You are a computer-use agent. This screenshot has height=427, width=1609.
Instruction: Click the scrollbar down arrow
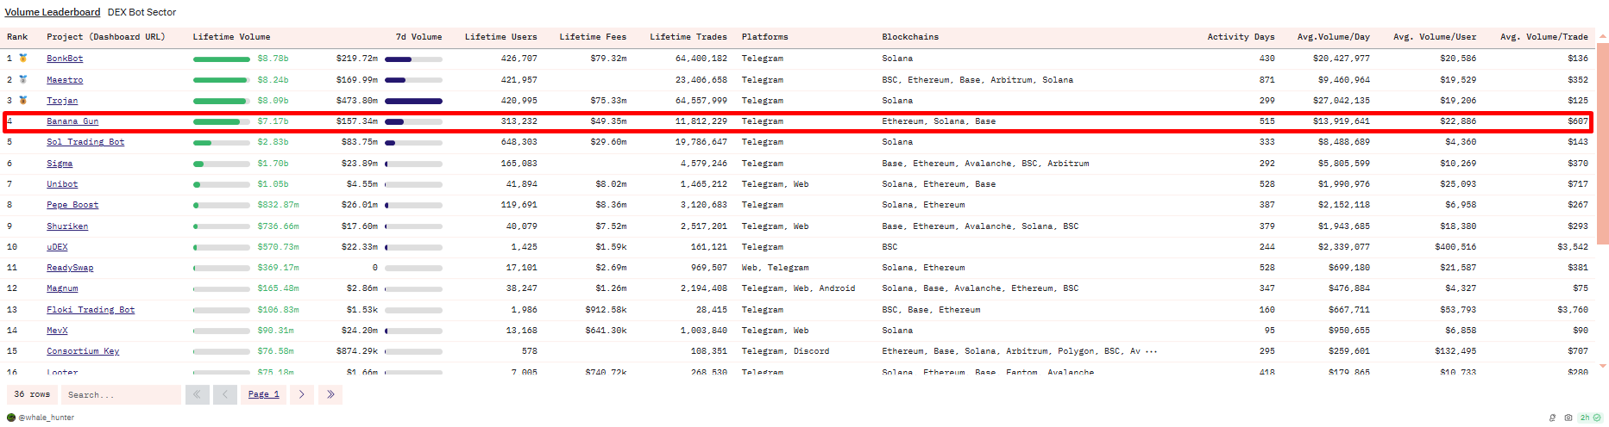(x=1603, y=366)
